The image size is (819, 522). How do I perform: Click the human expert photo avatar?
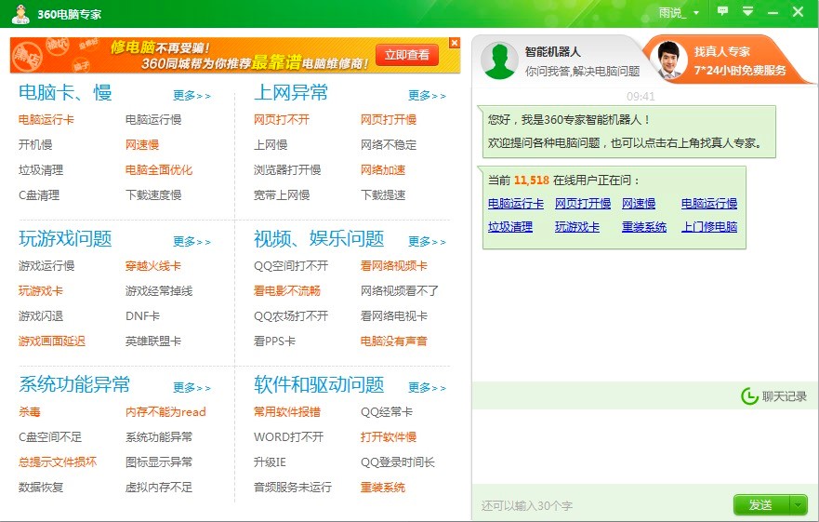667,61
